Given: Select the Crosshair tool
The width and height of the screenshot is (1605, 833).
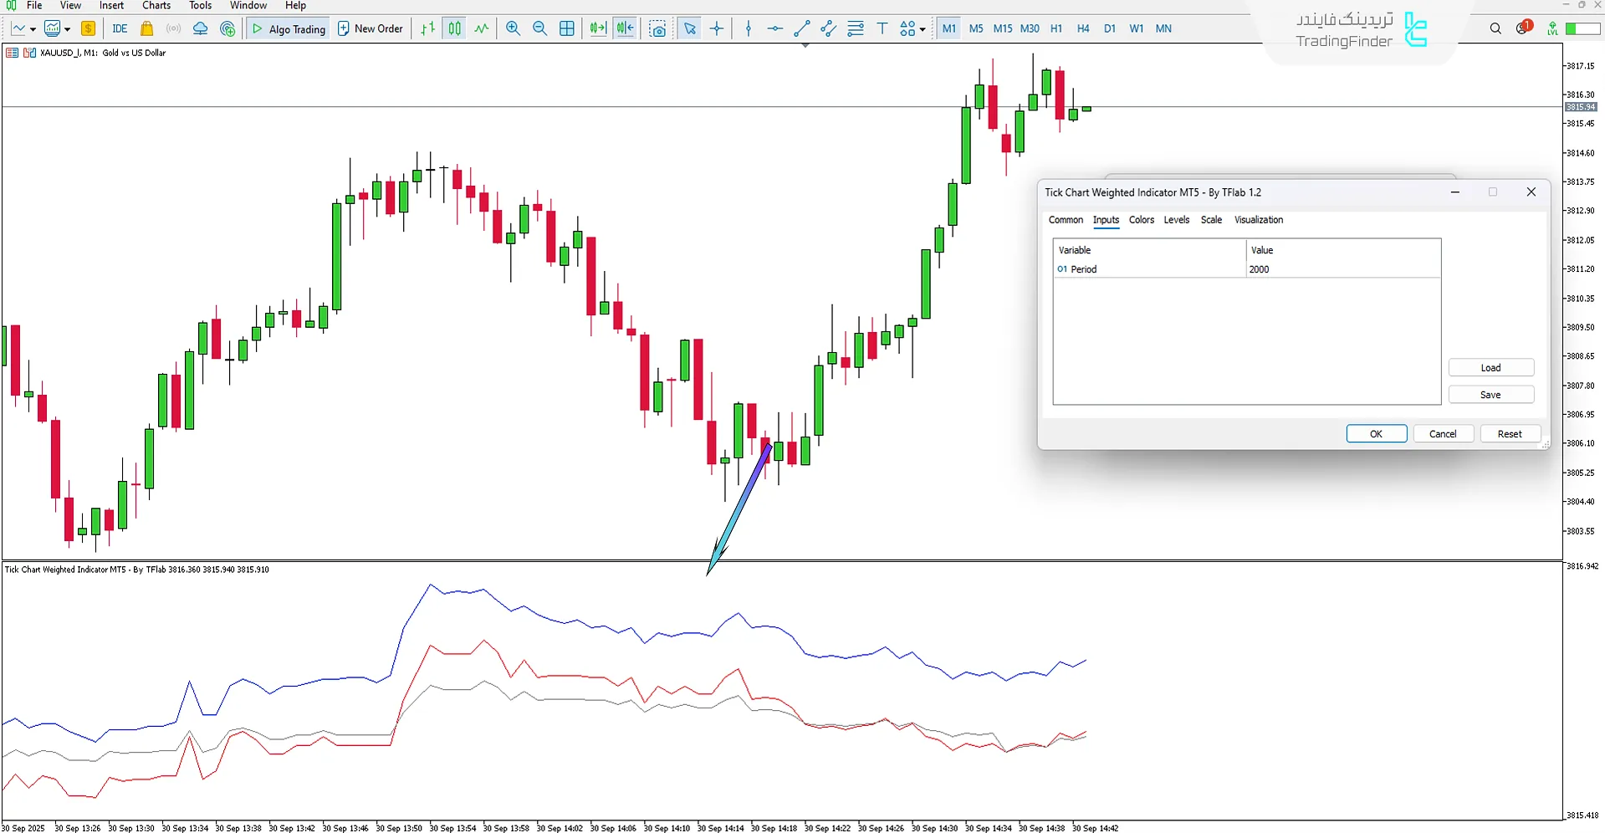Looking at the screenshot, I should [716, 28].
